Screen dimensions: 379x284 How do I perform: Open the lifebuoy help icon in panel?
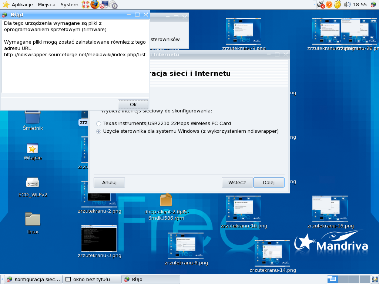click(x=85, y=4)
